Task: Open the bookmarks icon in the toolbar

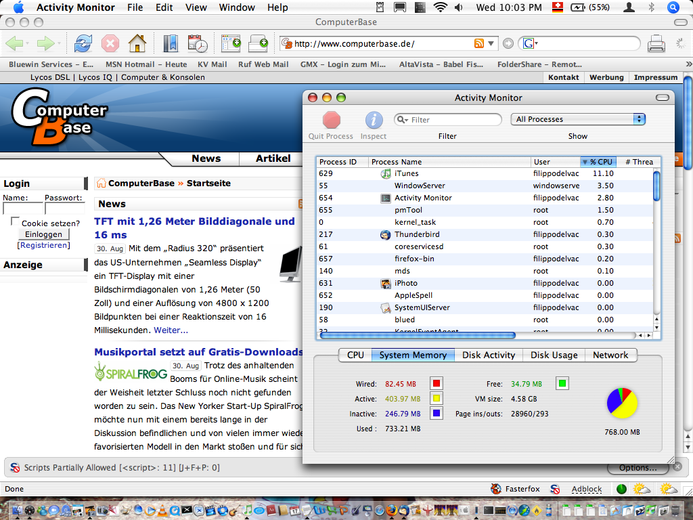Action: point(170,43)
